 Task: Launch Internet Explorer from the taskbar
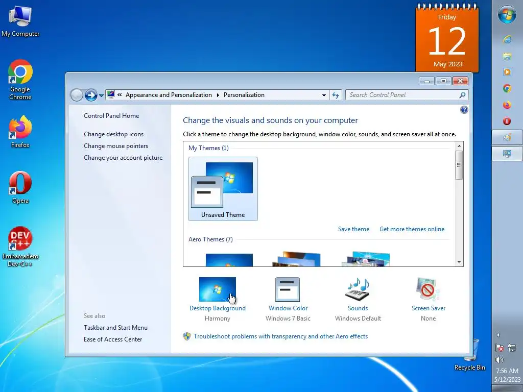click(x=507, y=39)
